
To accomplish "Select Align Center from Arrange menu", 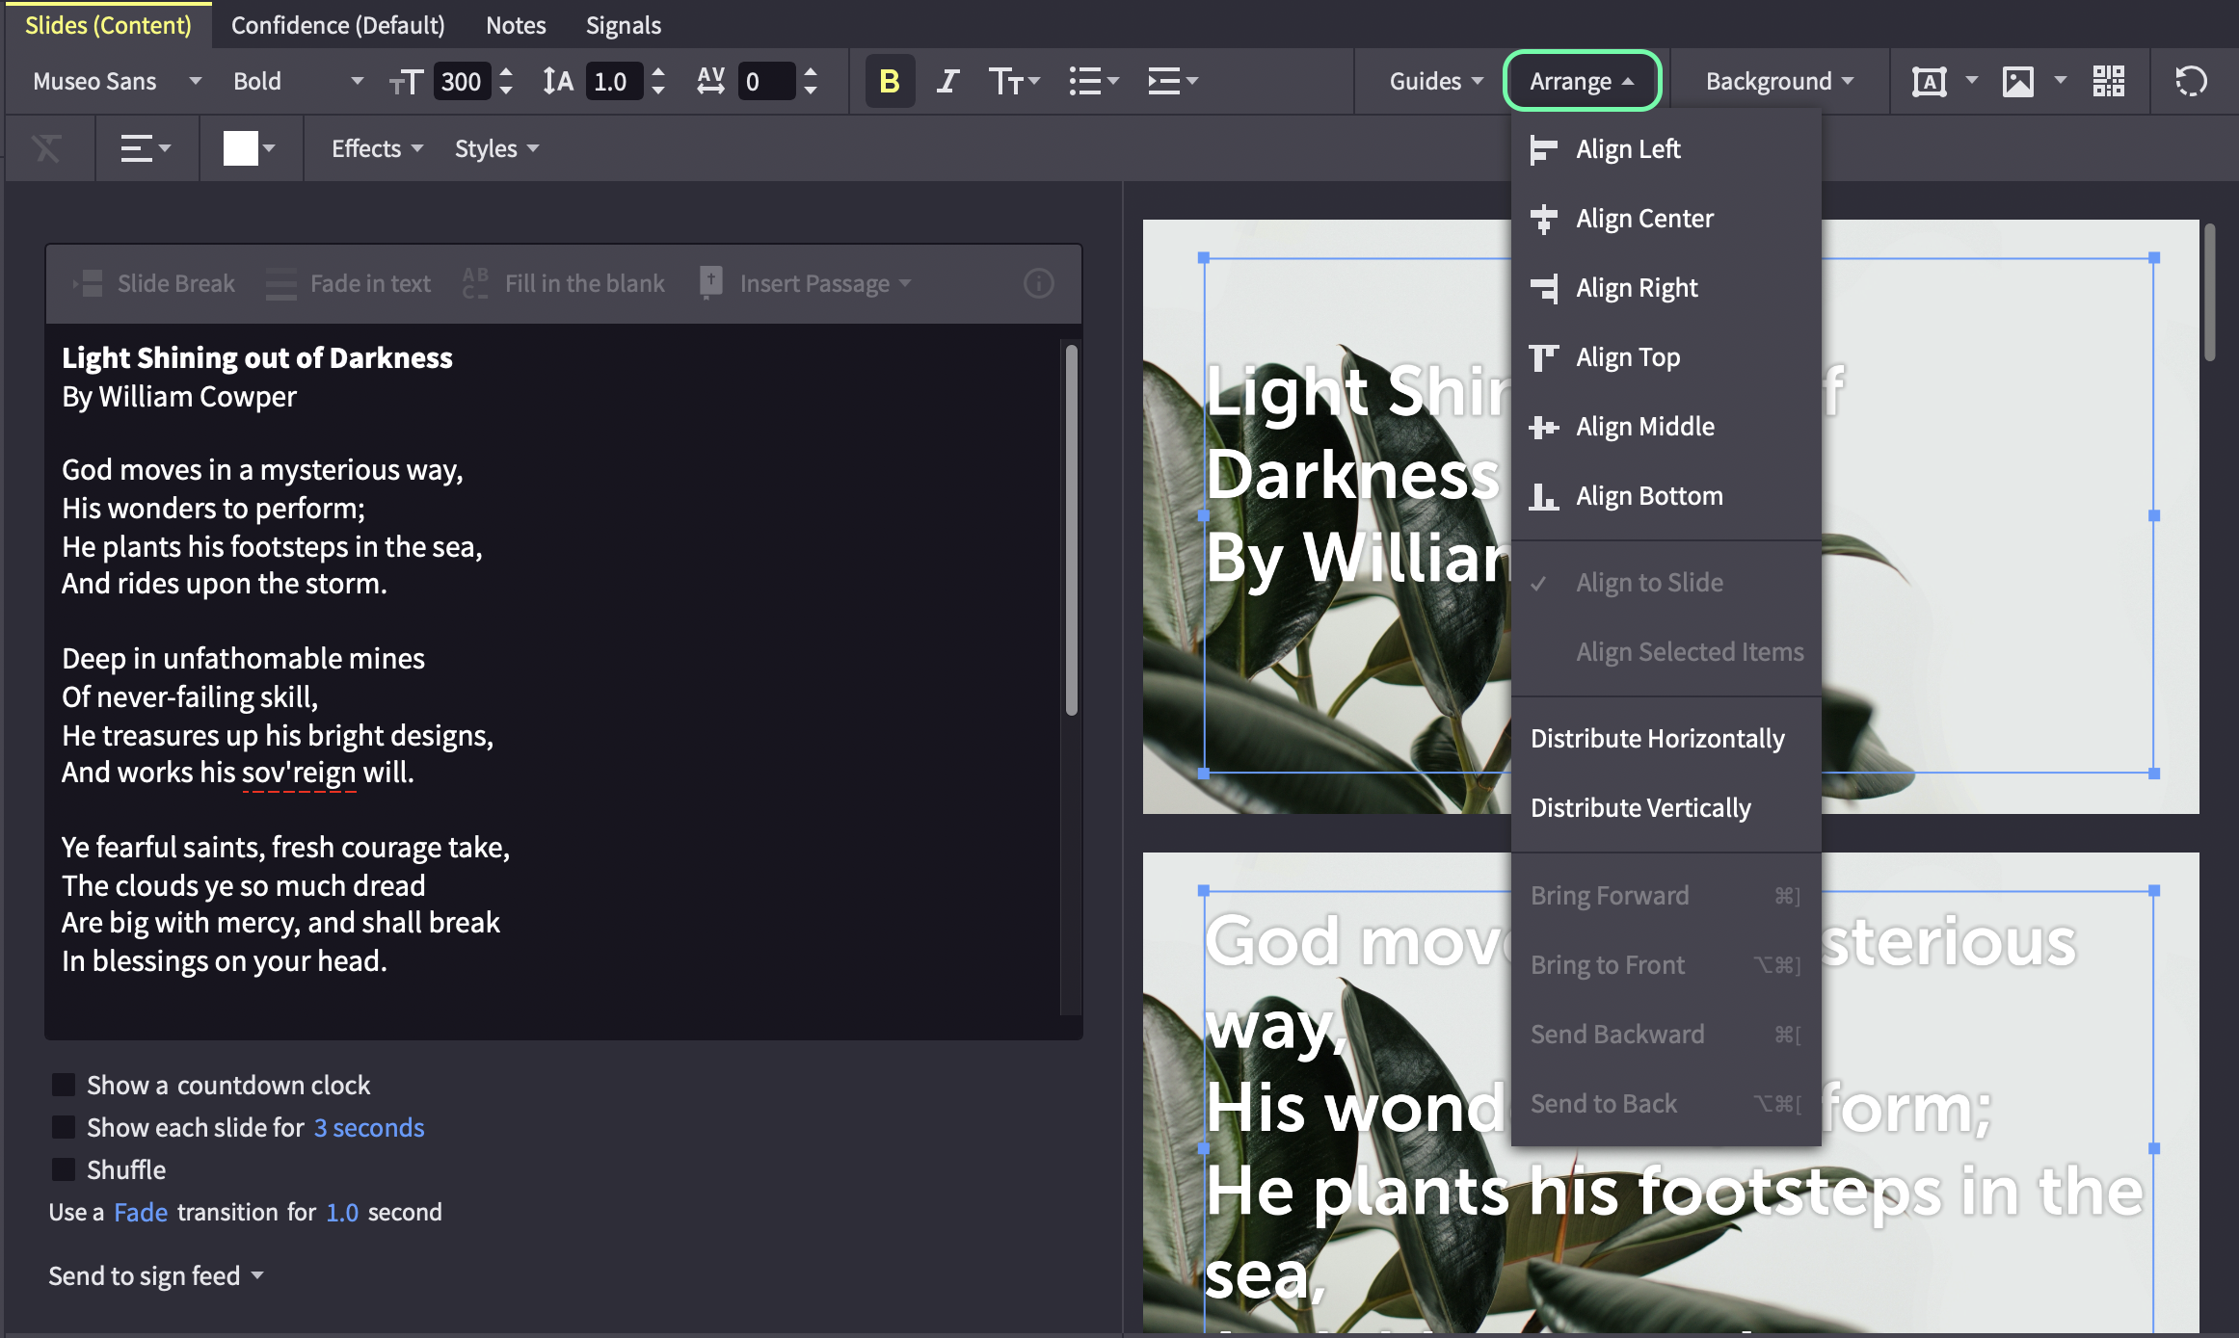I will [x=1666, y=219].
